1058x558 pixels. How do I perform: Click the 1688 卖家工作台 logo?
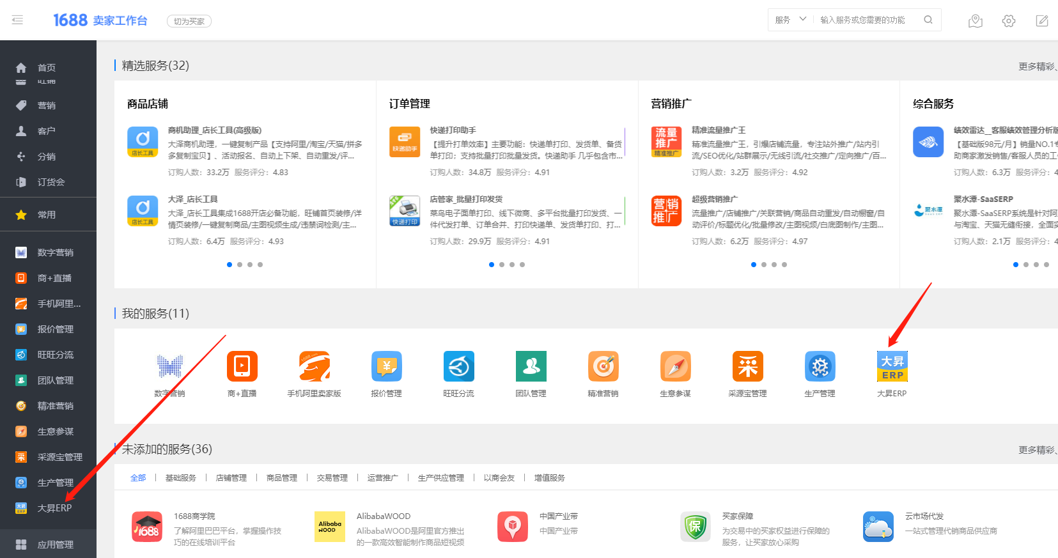[100, 20]
